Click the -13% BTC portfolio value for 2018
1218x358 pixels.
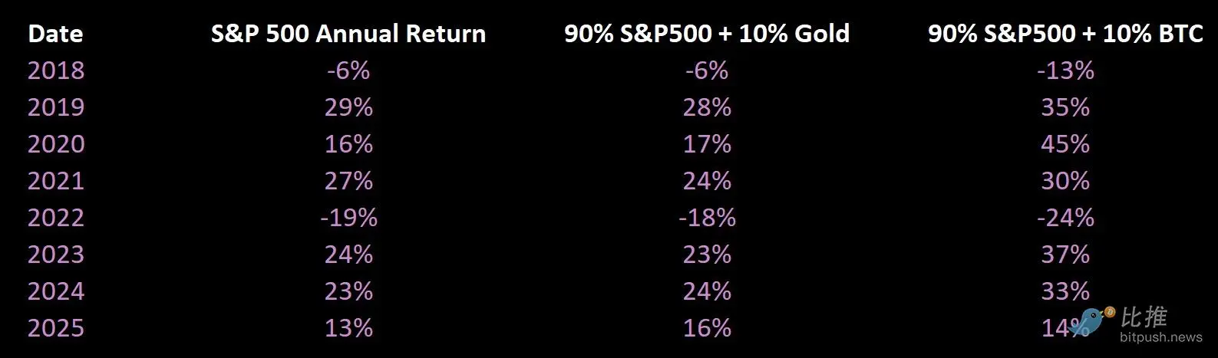[1065, 71]
